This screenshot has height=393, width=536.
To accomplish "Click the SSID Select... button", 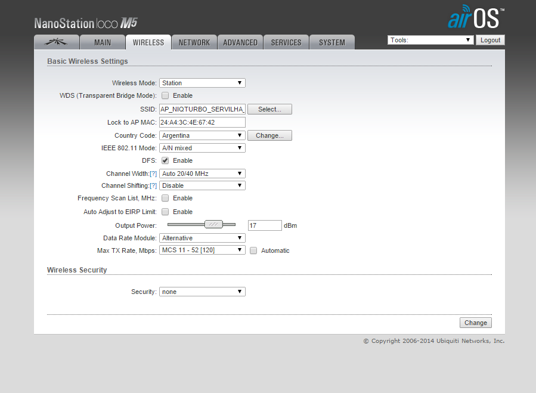I will tap(269, 109).
